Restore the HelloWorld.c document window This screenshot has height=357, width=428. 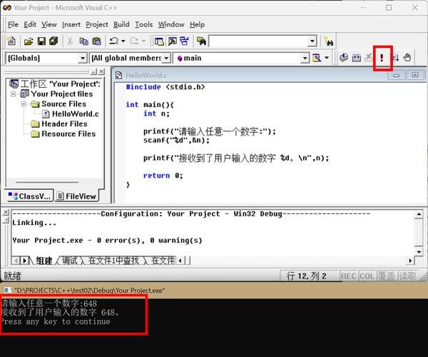coord(415,75)
